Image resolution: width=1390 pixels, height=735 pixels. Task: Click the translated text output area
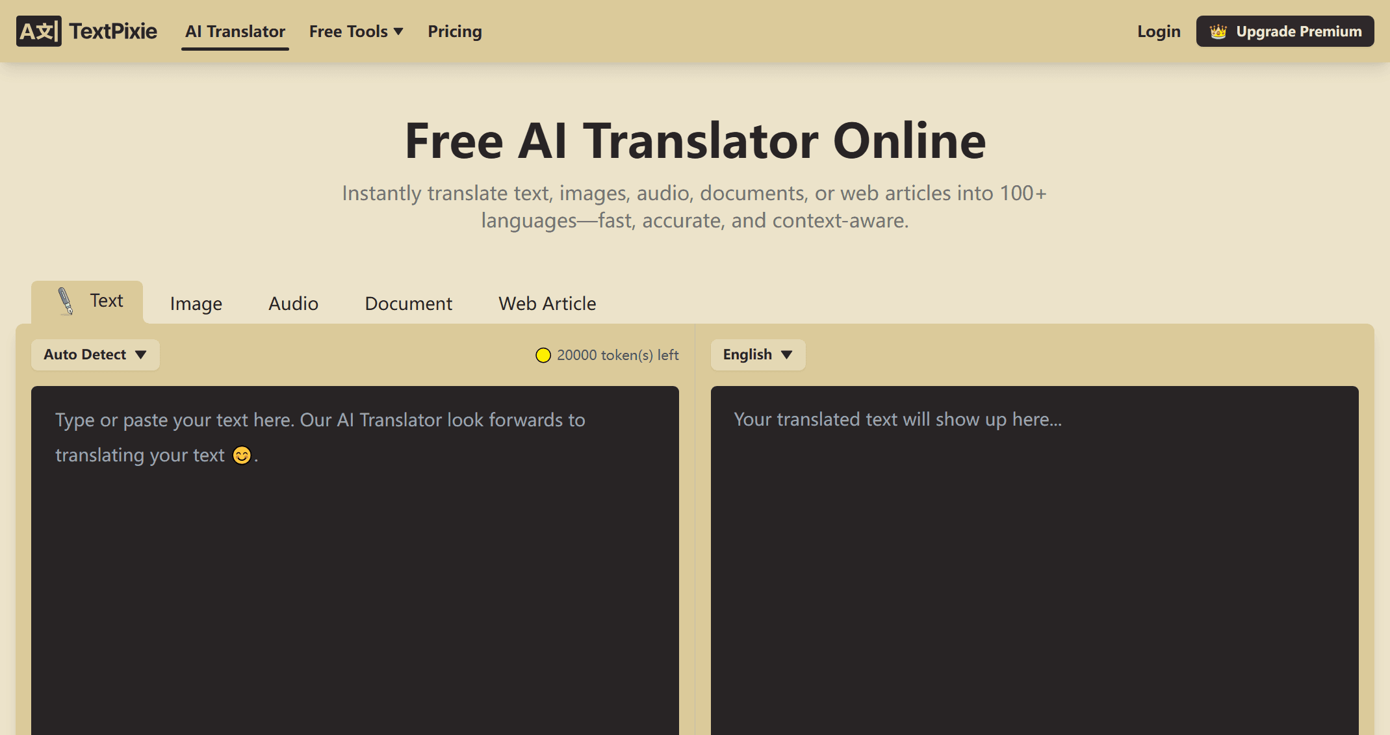pyautogui.click(x=1034, y=559)
